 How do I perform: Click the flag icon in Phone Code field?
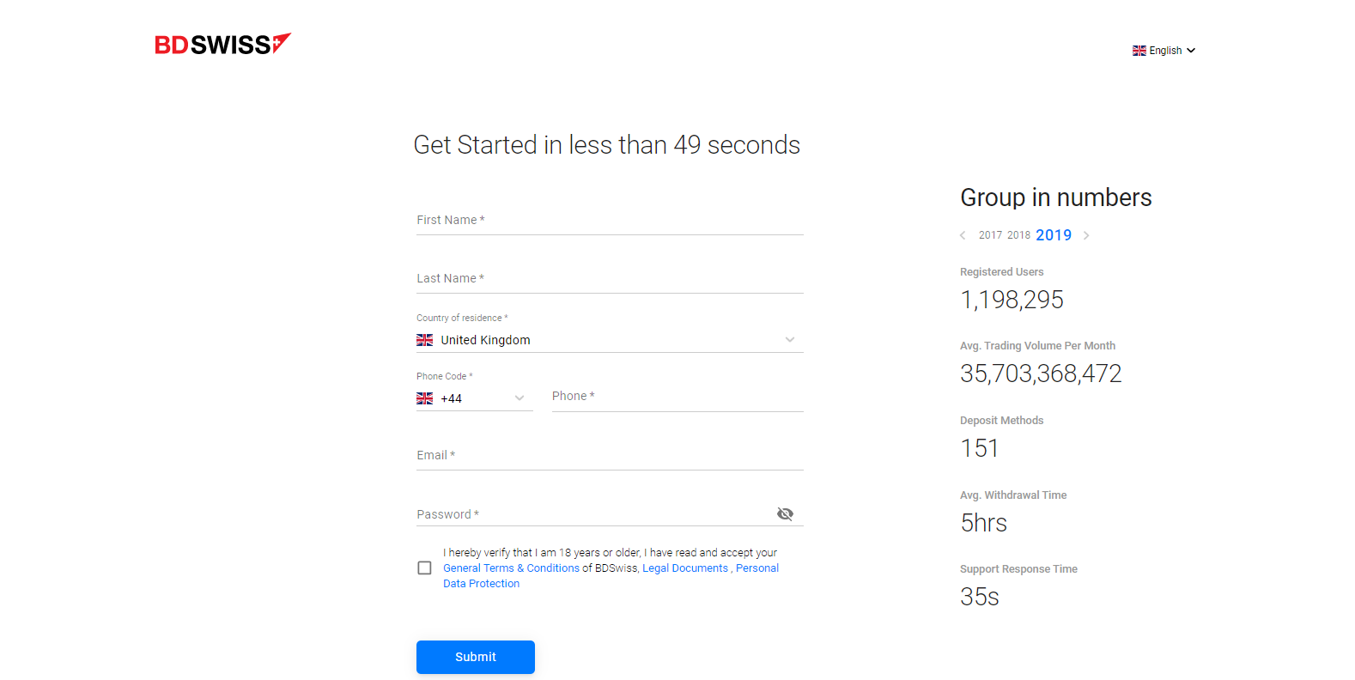point(424,398)
